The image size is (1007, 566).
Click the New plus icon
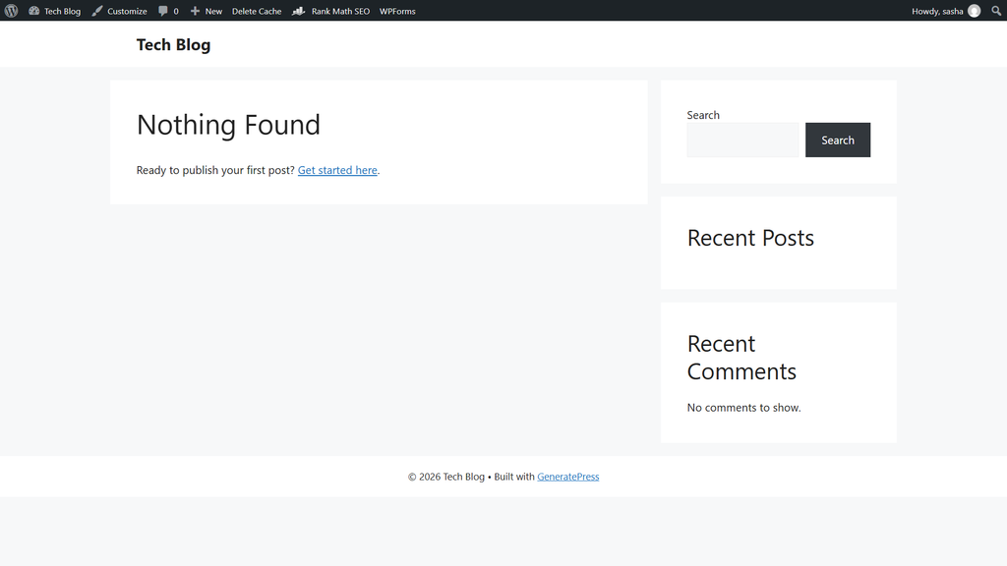pyautogui.click(x=196, y=11)
